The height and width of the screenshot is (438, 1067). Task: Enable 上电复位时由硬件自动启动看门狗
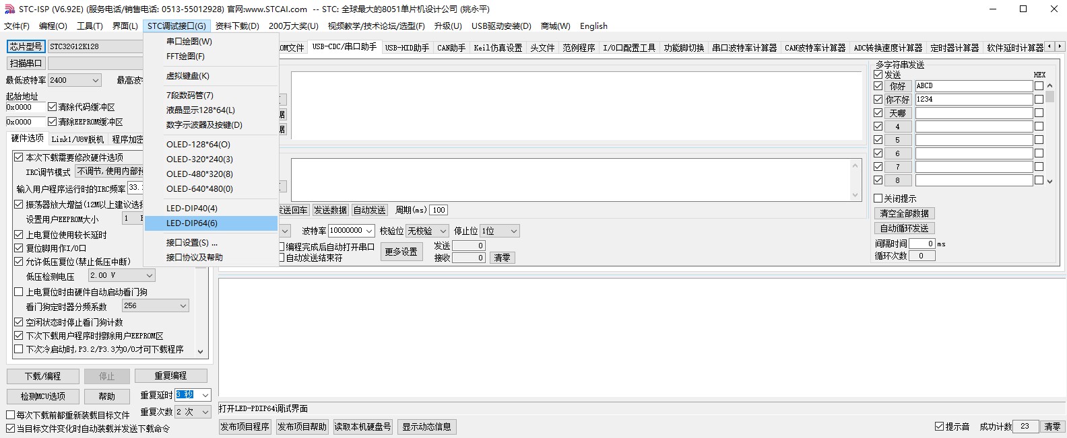tap(19, 292)
